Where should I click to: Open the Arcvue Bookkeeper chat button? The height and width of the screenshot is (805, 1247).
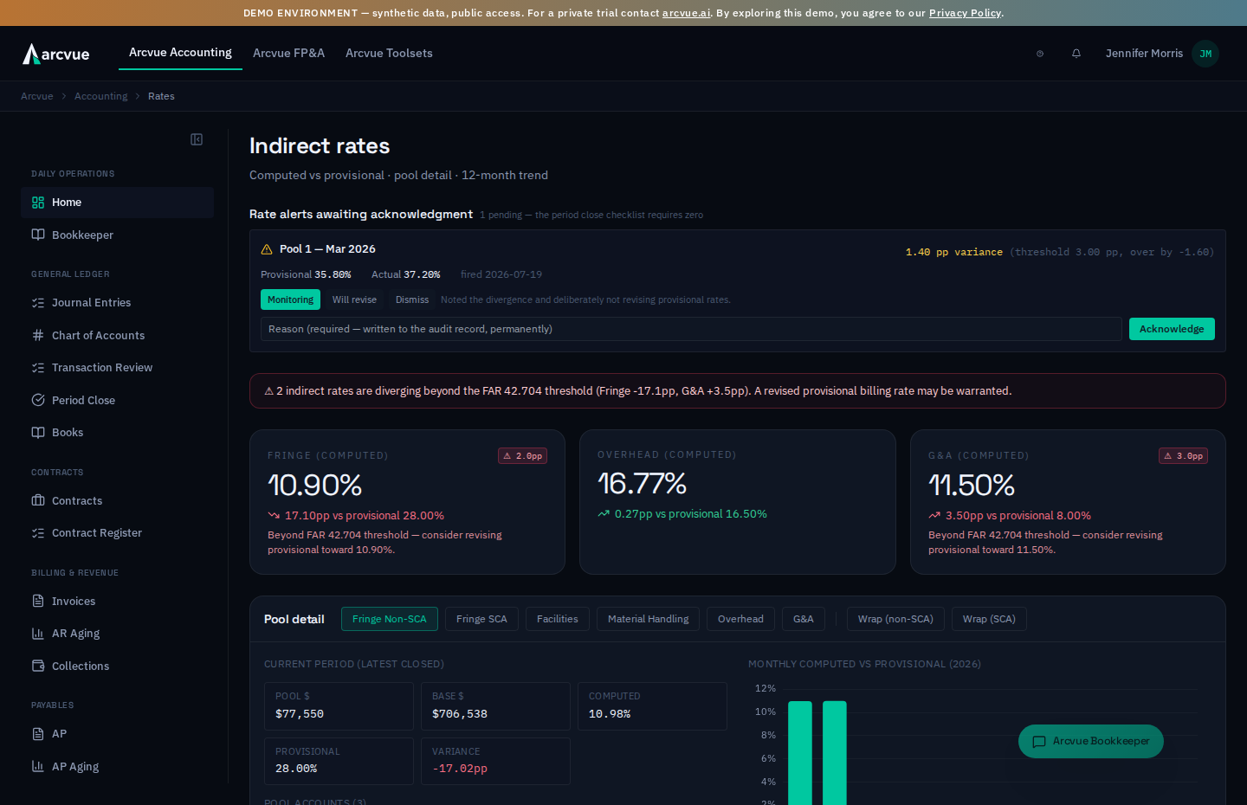(x=1091, y=741)
